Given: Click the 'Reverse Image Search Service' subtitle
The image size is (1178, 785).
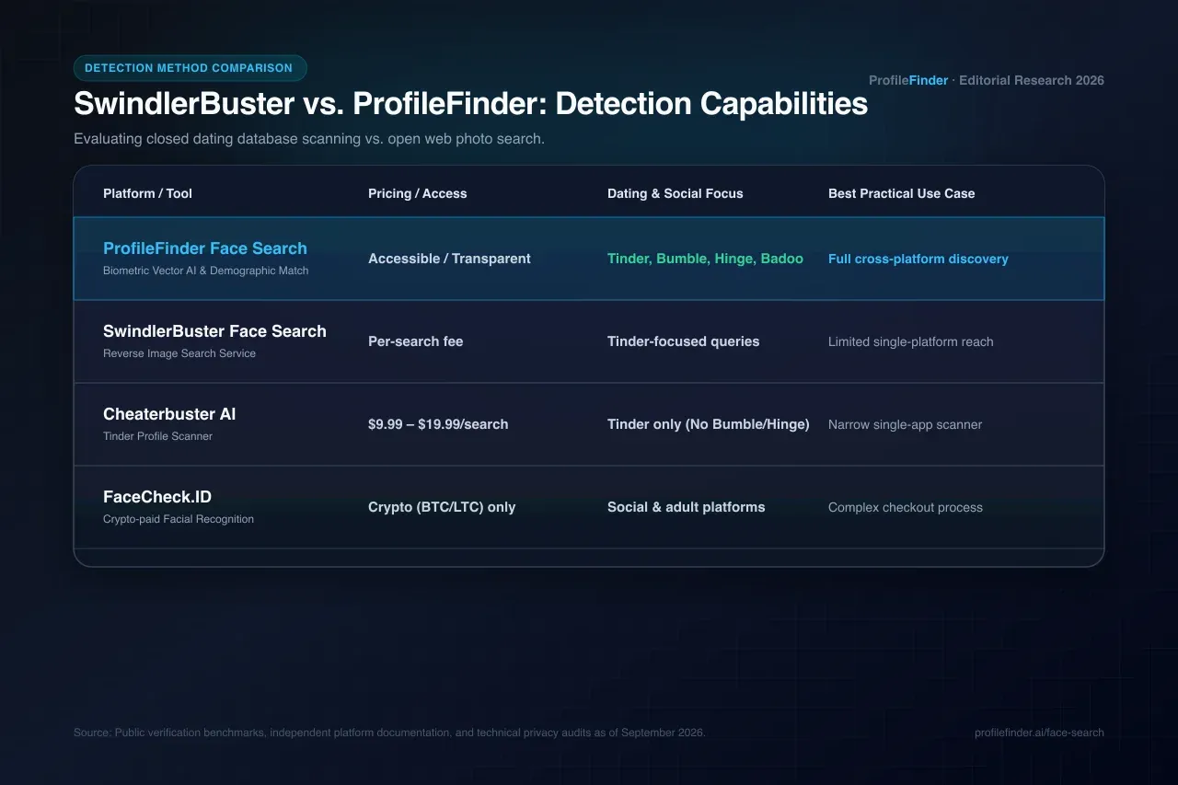Looking at the screenshot, I should click(179, 353).
